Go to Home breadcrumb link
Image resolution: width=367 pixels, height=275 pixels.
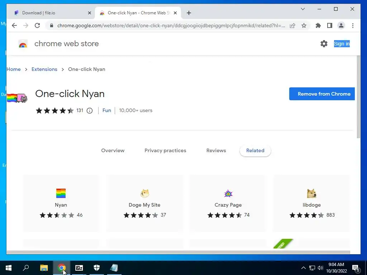[14, 69]
